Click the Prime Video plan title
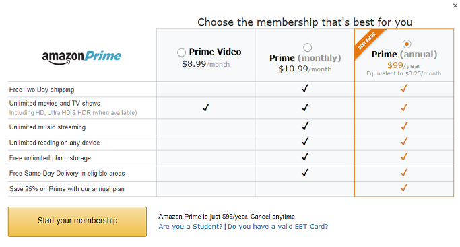The height and width of the screenshot is (247, 460). coord(215,52)
